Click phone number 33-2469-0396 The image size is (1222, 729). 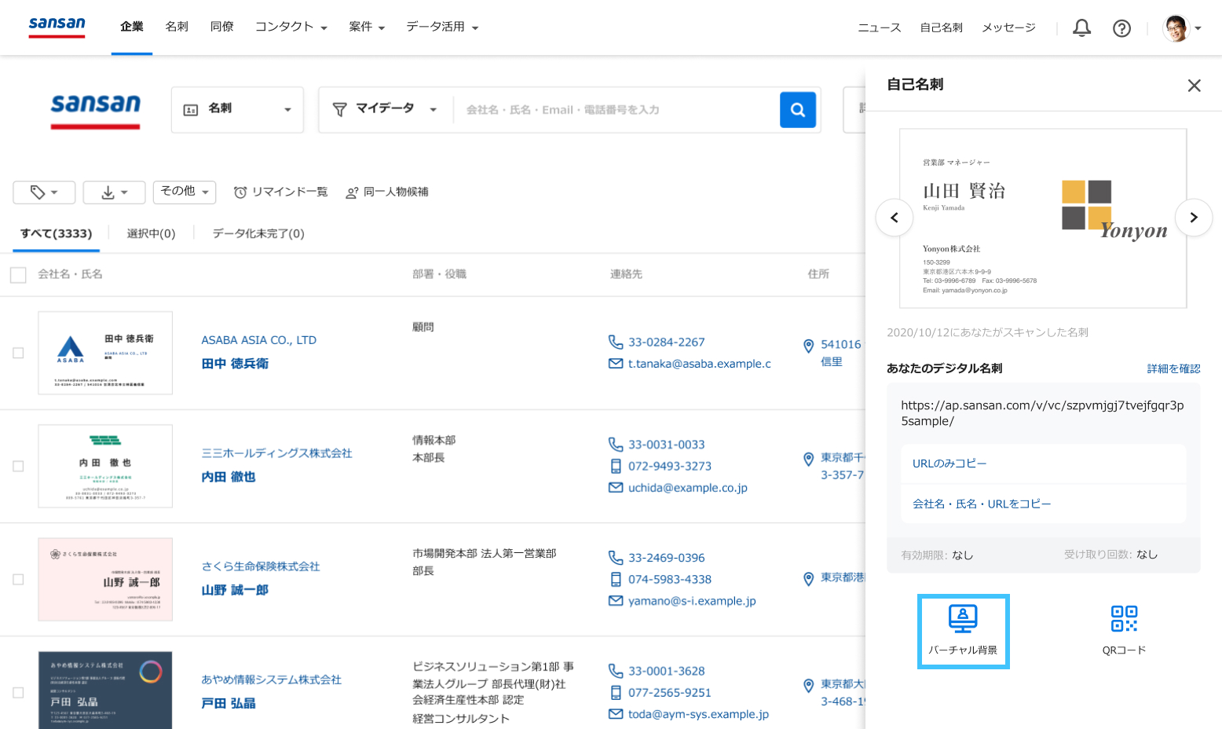[x=667, y=558]
